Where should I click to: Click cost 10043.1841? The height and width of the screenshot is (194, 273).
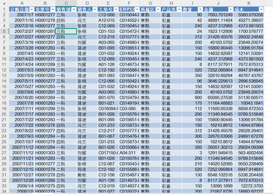point(249,103)
